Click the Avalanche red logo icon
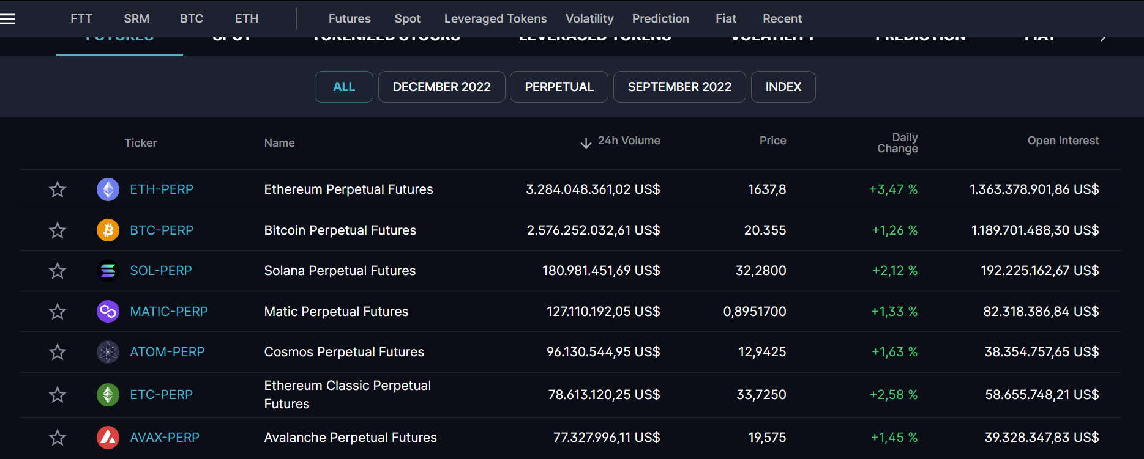The image size is (1144, 459). (108, 438)
